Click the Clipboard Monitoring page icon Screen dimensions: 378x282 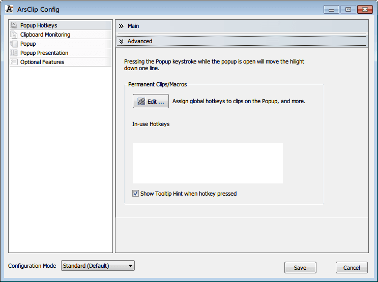pos(14,35)
